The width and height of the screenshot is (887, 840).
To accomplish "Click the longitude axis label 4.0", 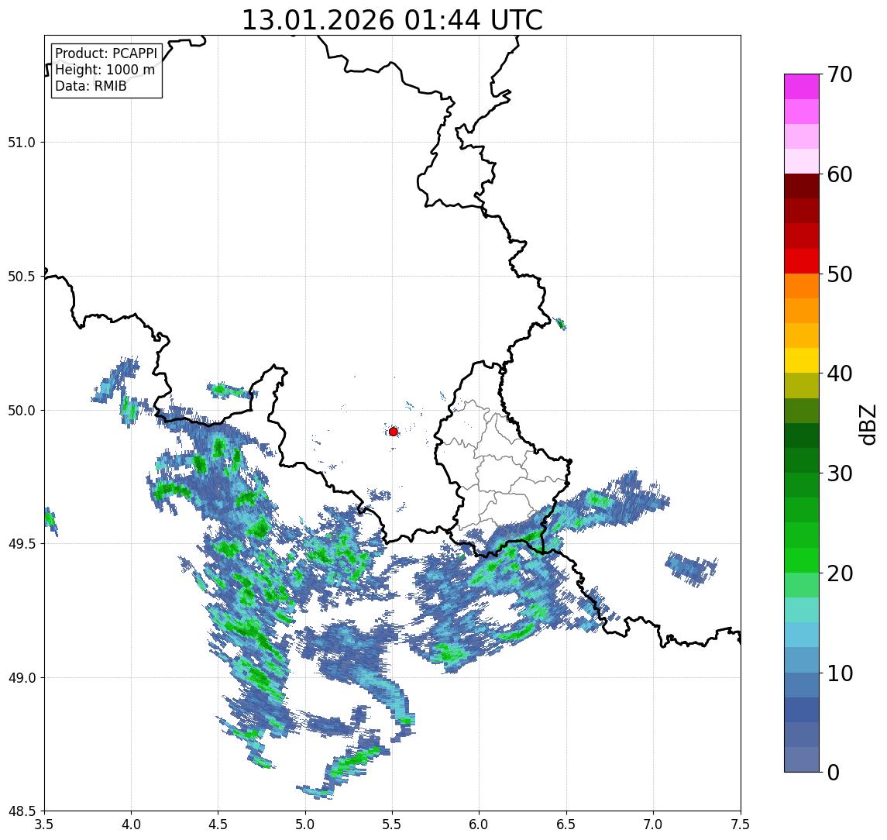I will pyautogui.click(x=131, y=824).
